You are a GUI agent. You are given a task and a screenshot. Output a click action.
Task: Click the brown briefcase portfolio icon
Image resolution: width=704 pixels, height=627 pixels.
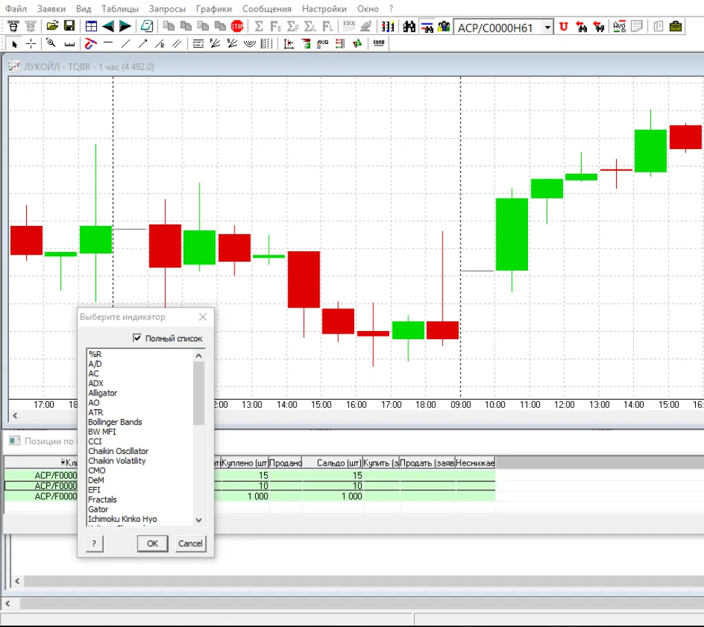click(x=676, y=26)
